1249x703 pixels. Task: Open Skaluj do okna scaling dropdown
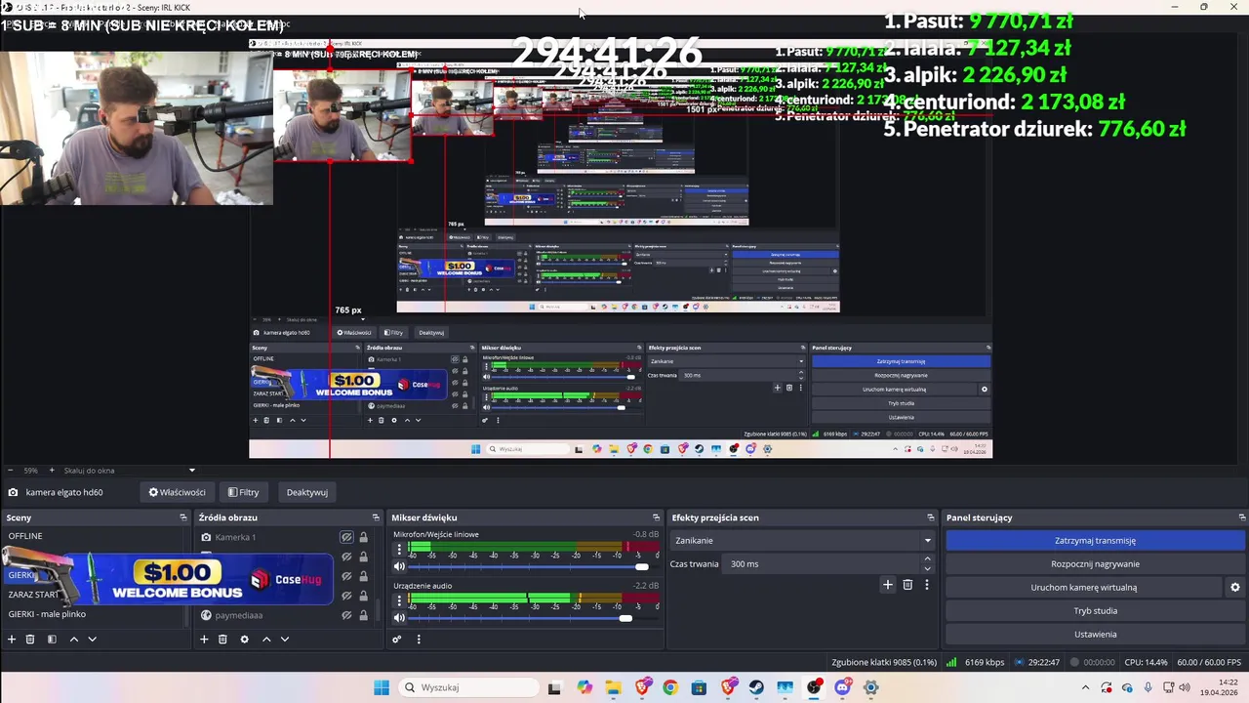[130, 471]
